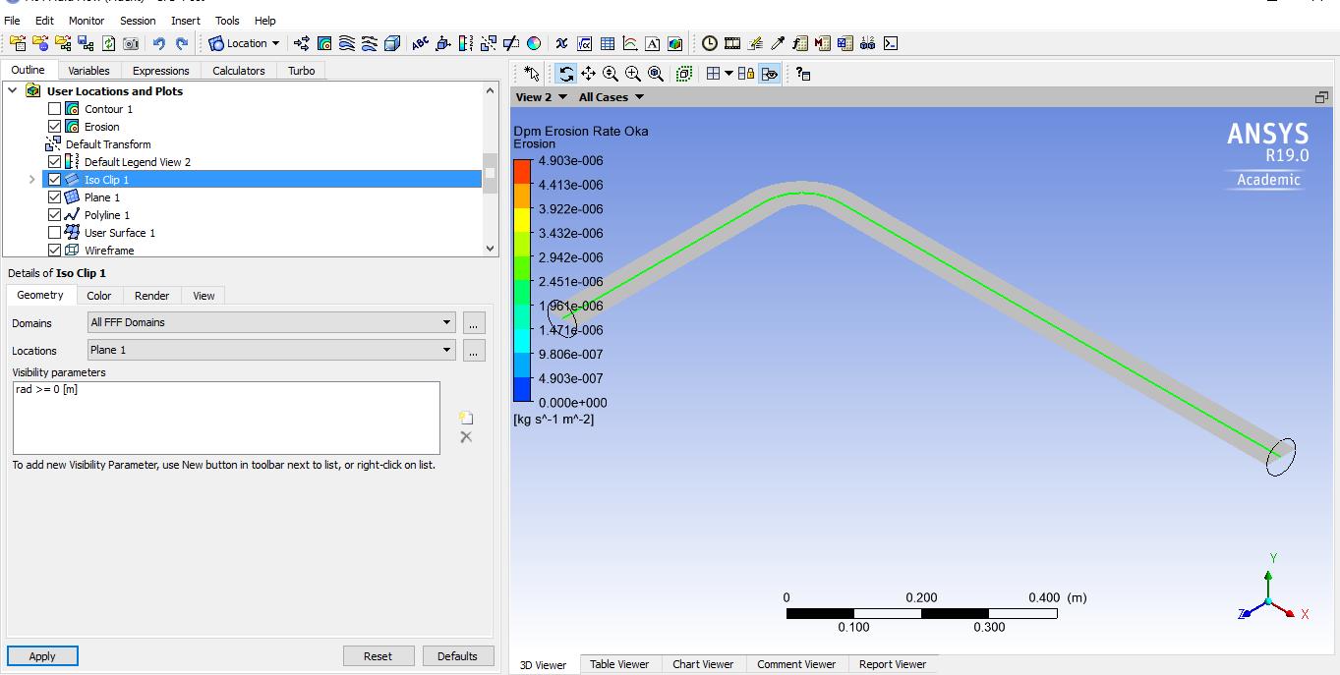Viewport: 1340px width, 675px height.
Task: Activate the Select mode arrow in viewer
Action: [532, 74]
